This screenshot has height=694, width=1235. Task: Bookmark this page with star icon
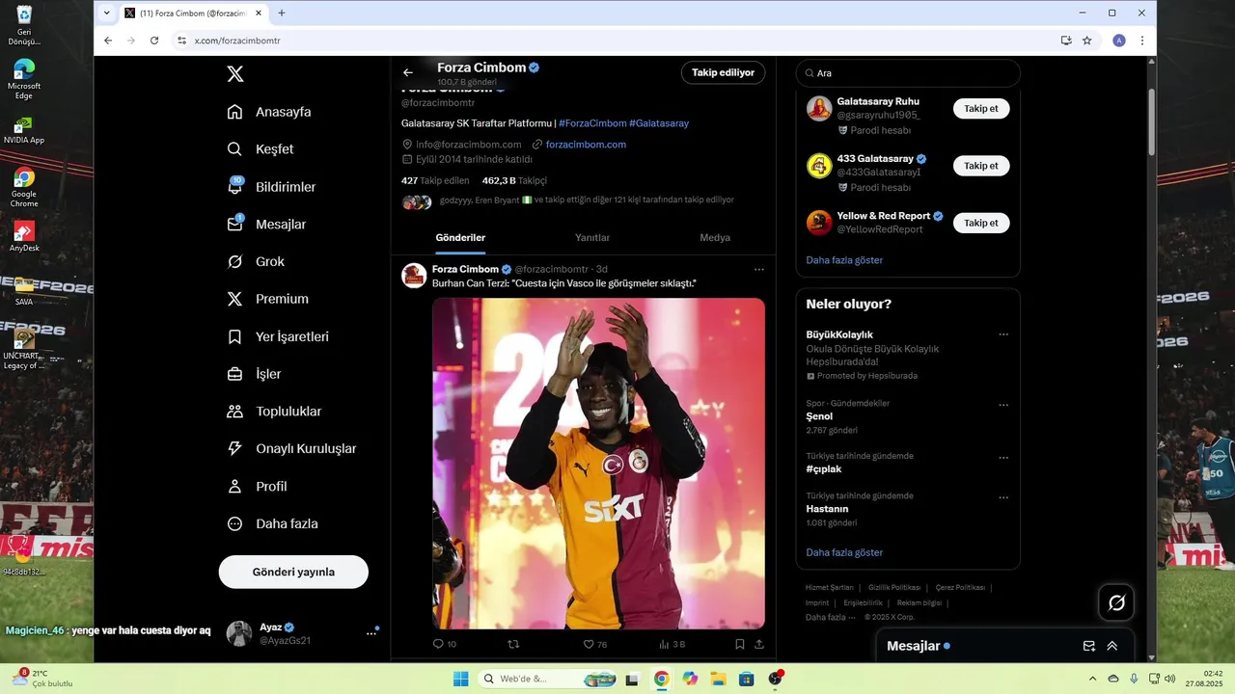pyautogui.click(x=1087, y=40)
